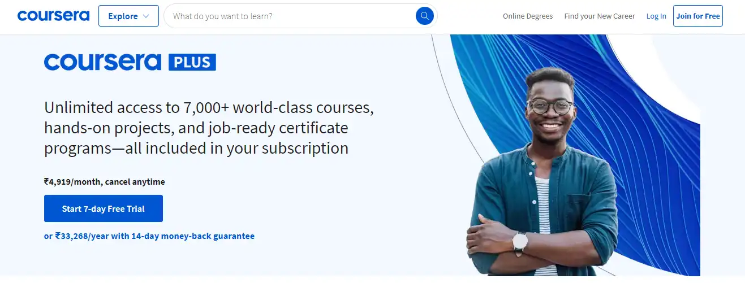Click the 'Unlimited access to 7,000+' headline
The image size is (745, 283).
(209, 128)
